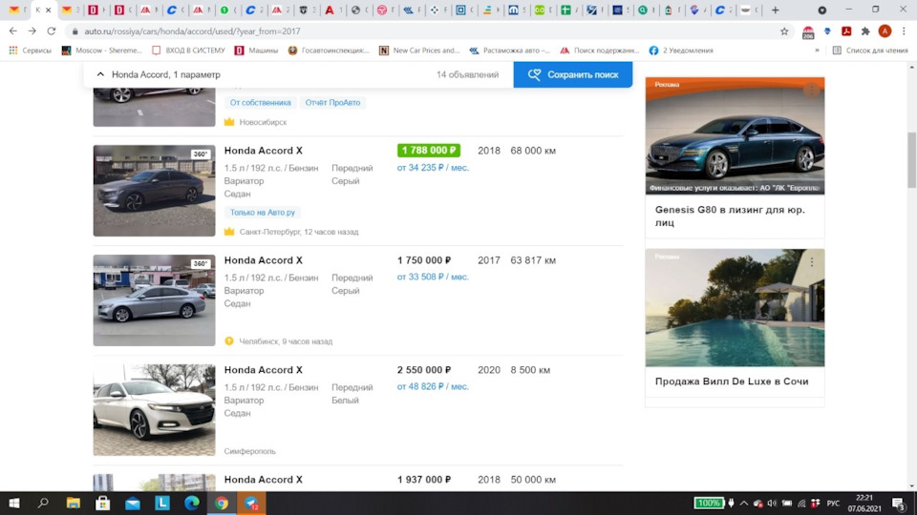Open the от 34 235 ₽ / мес. credit link
The height and width of the screenshot is (515, 917).
click(x=433, y=168)
